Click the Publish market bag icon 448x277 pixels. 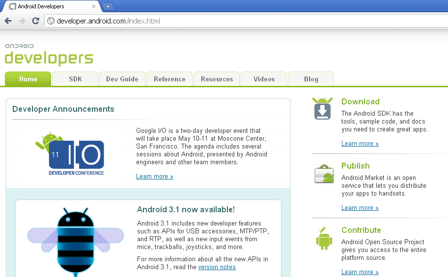click(x=324, y=174)
